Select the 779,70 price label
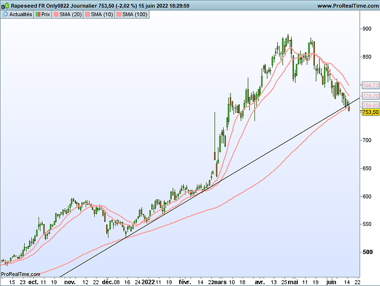This screenshot has height=286, width=380. click(x=370, y=96)
